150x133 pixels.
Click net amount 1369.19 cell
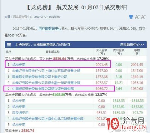coord(137,77)
